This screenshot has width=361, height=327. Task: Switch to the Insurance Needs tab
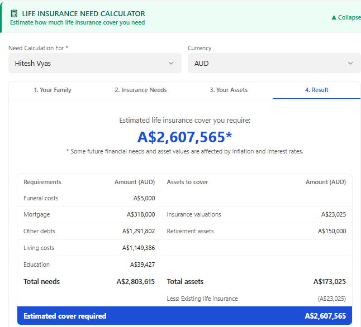(x=141, y=90)
